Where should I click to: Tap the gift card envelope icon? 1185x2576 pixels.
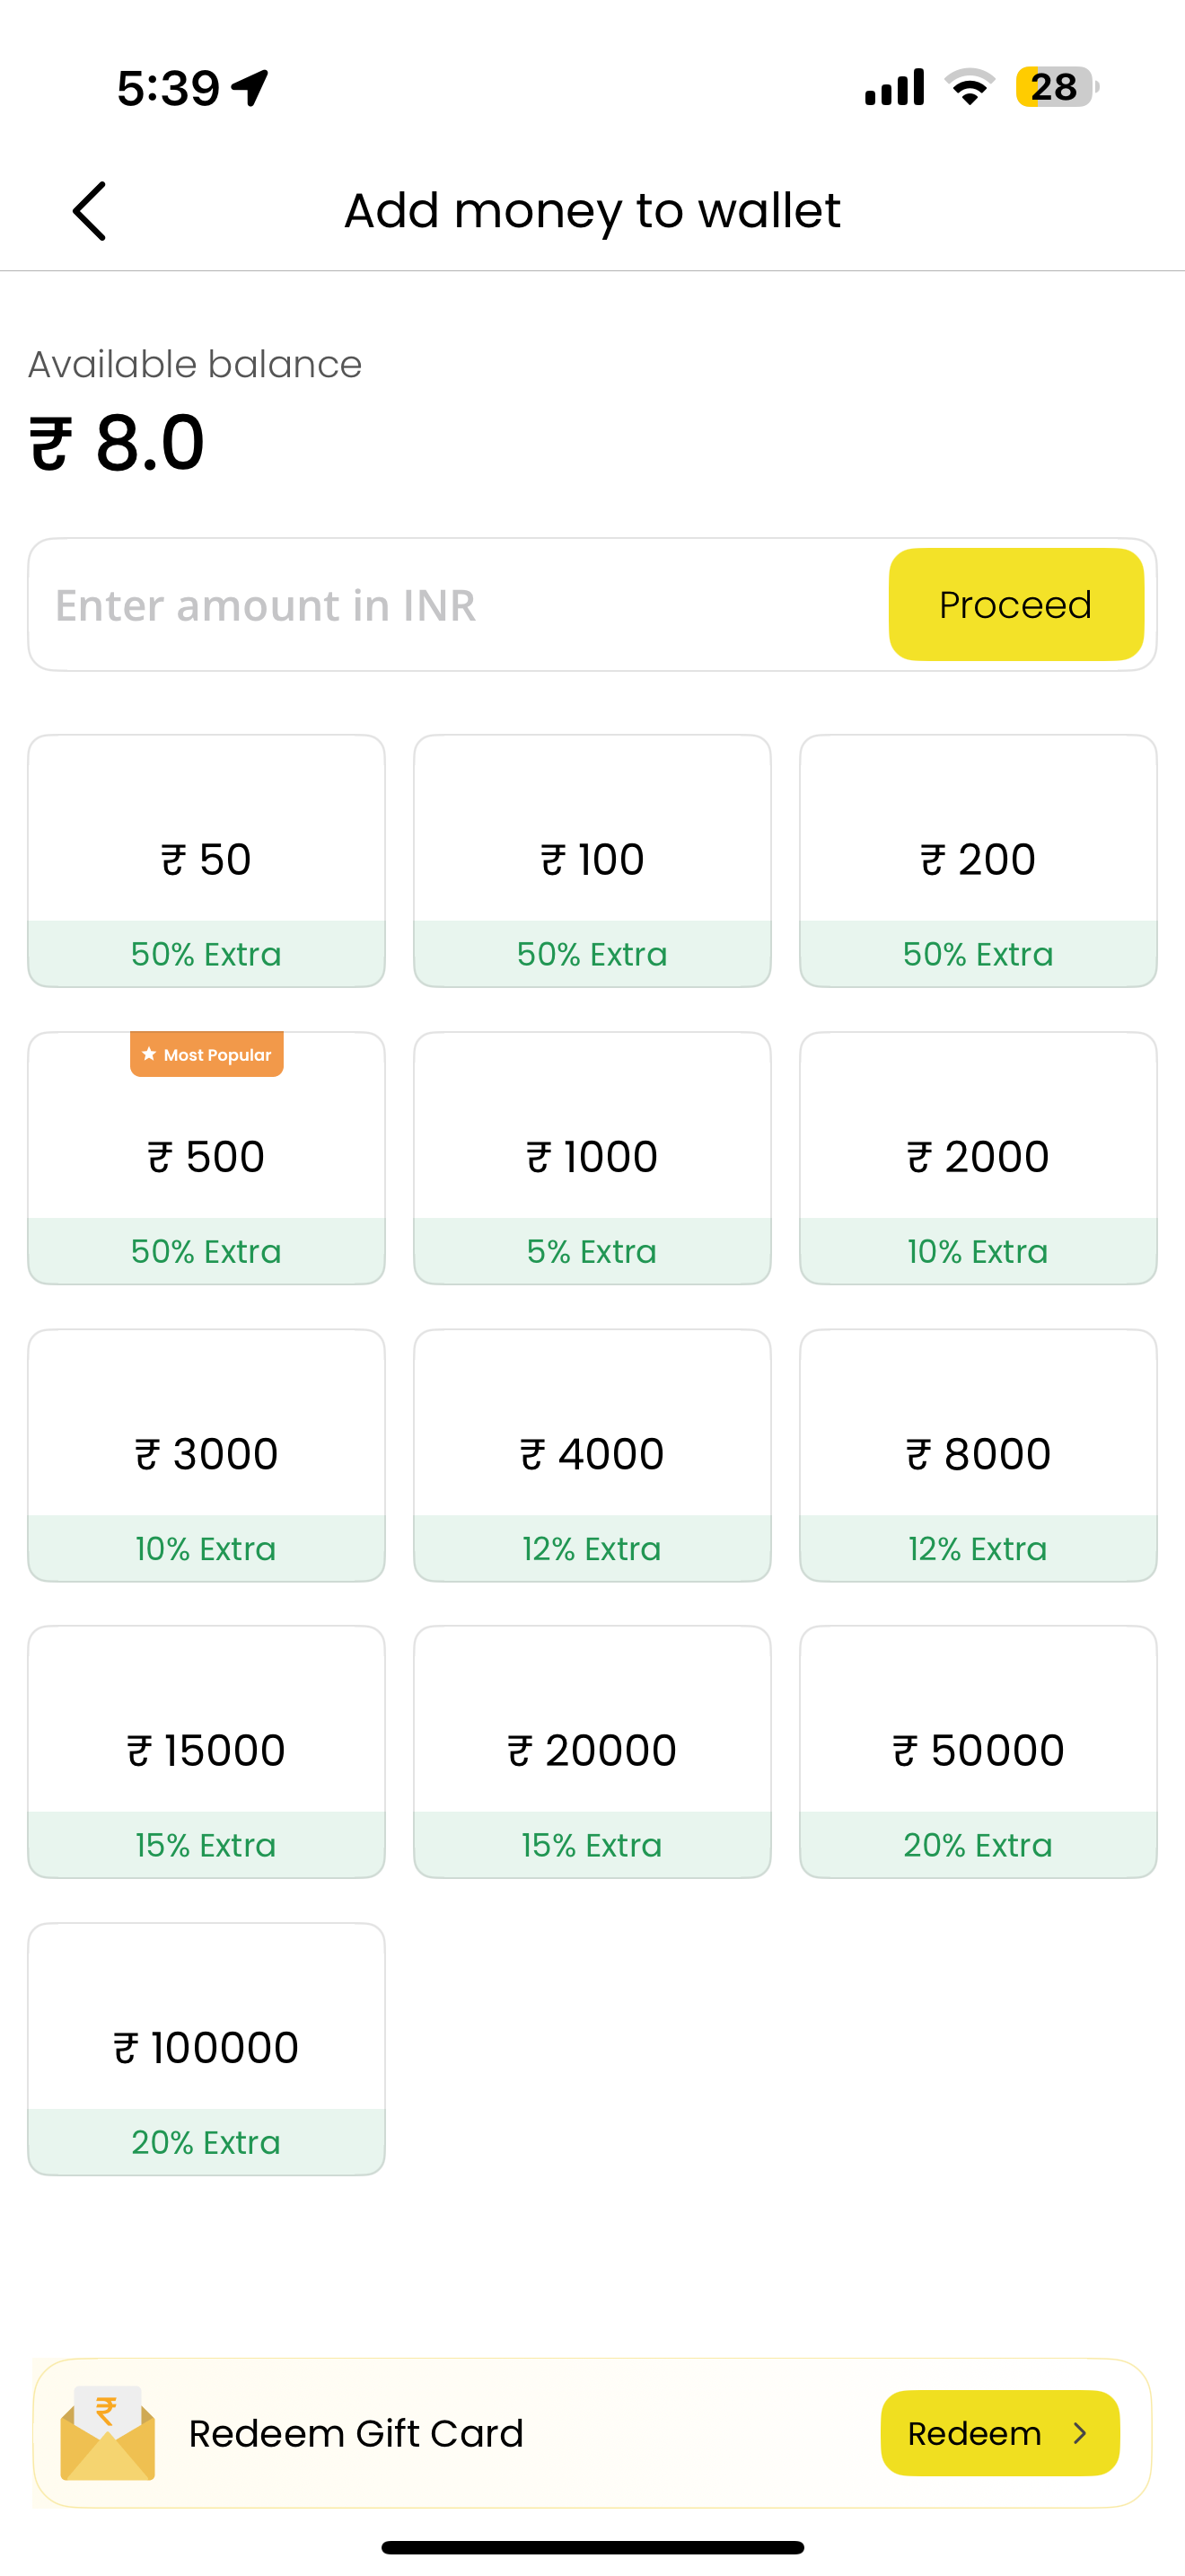pyautogui.click(x=108, y=2433)
